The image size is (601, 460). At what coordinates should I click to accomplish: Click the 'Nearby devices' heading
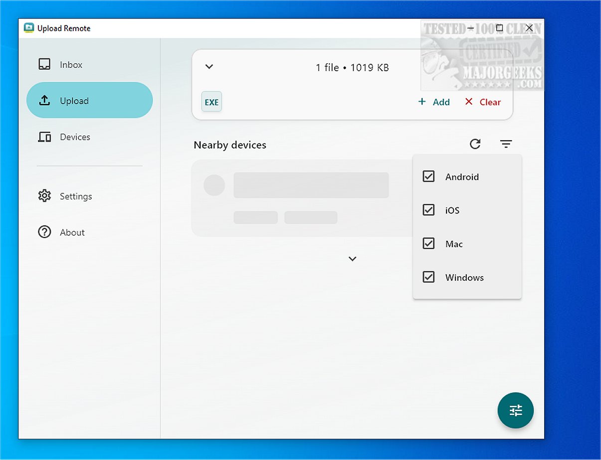tap(230, 145)
